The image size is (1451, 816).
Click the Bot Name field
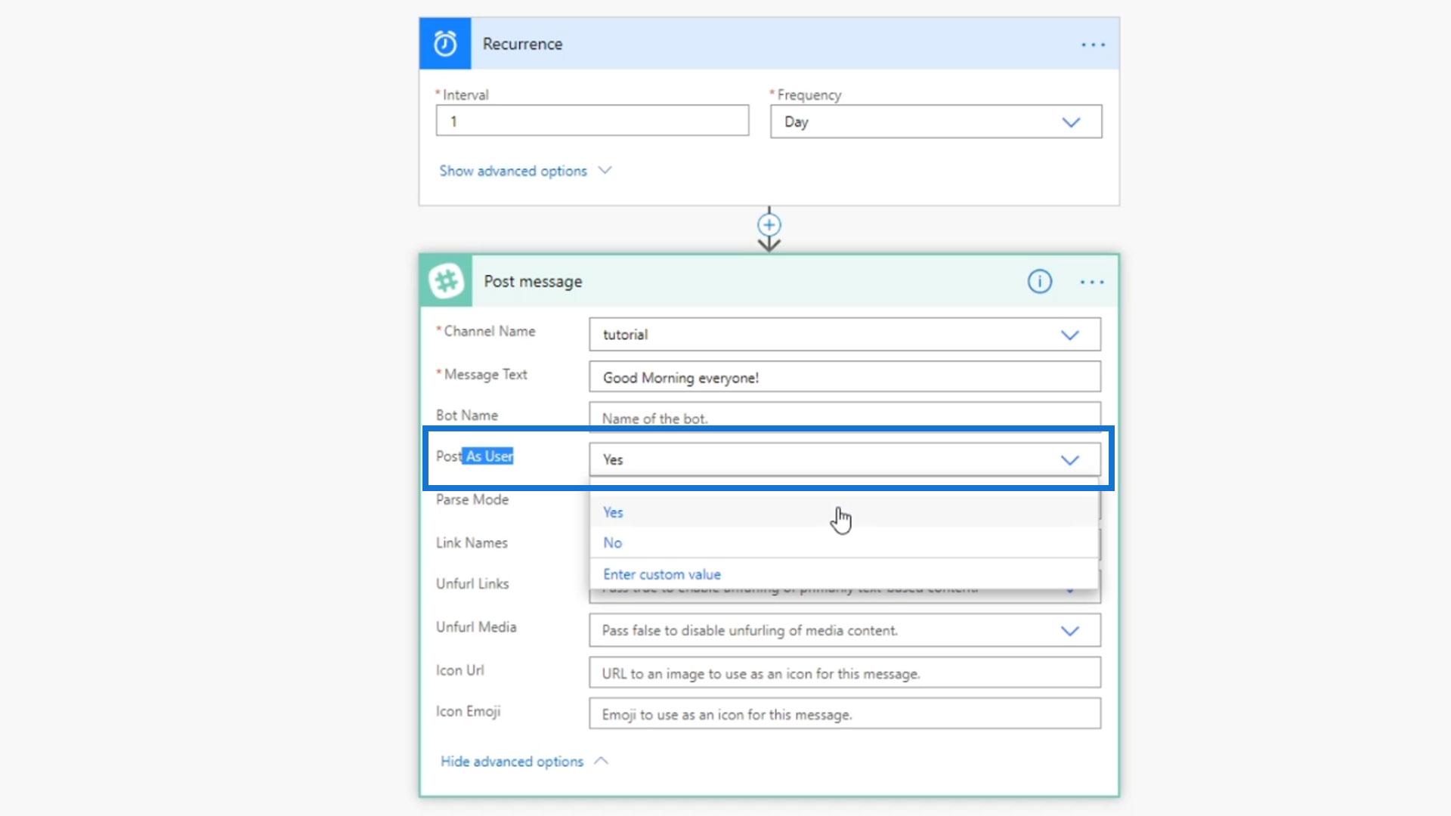(843, 416)
